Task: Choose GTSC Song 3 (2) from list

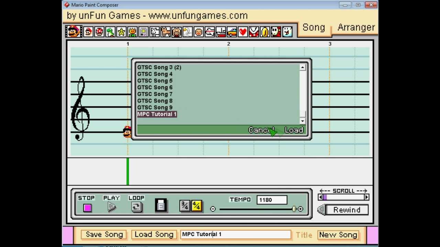Action: 159,67
